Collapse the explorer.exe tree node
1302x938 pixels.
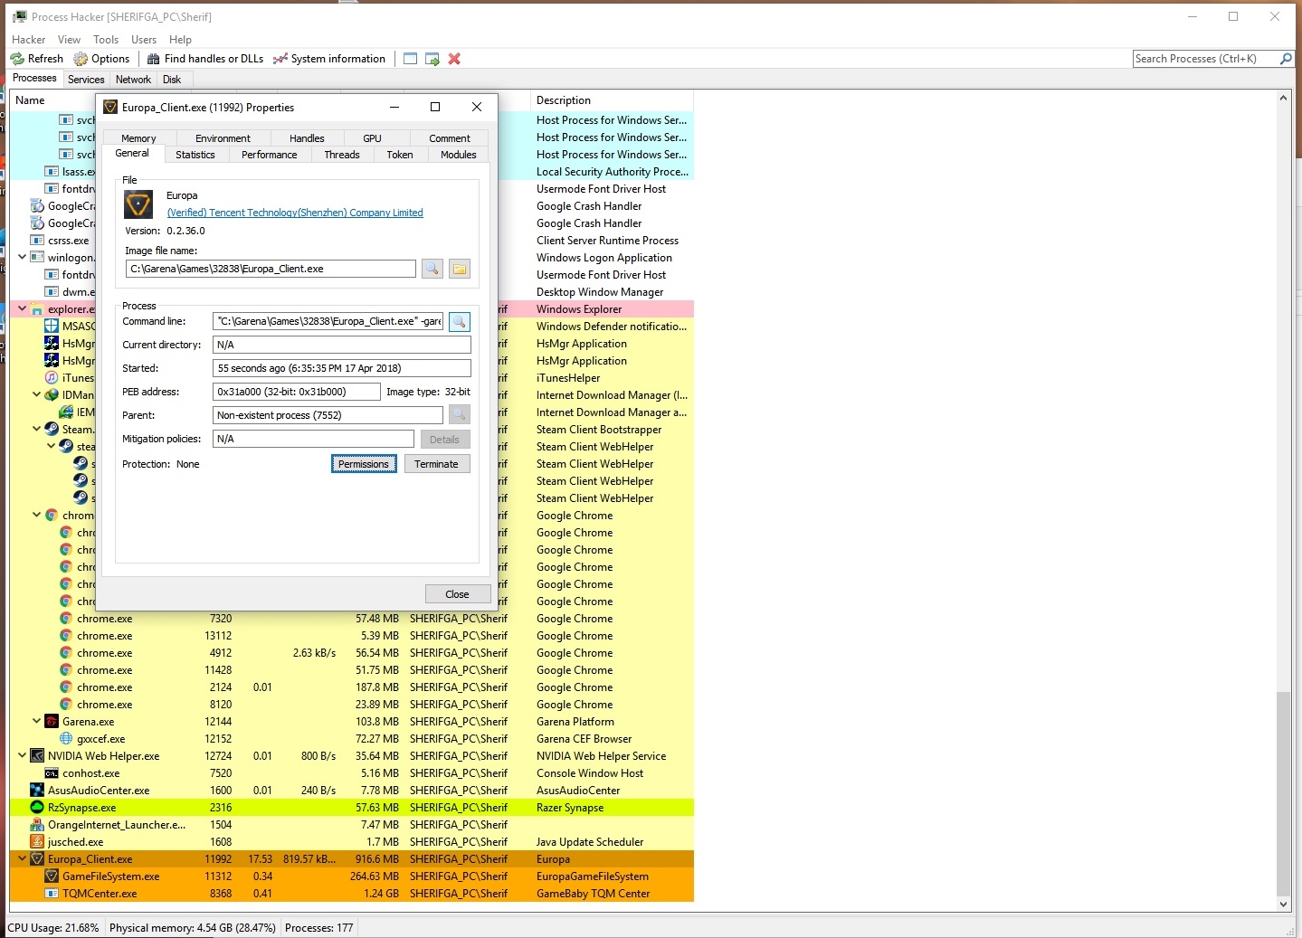(22, 309)
